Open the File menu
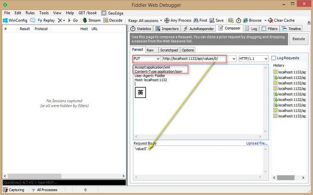313x195 pixels. pos(7,13)
